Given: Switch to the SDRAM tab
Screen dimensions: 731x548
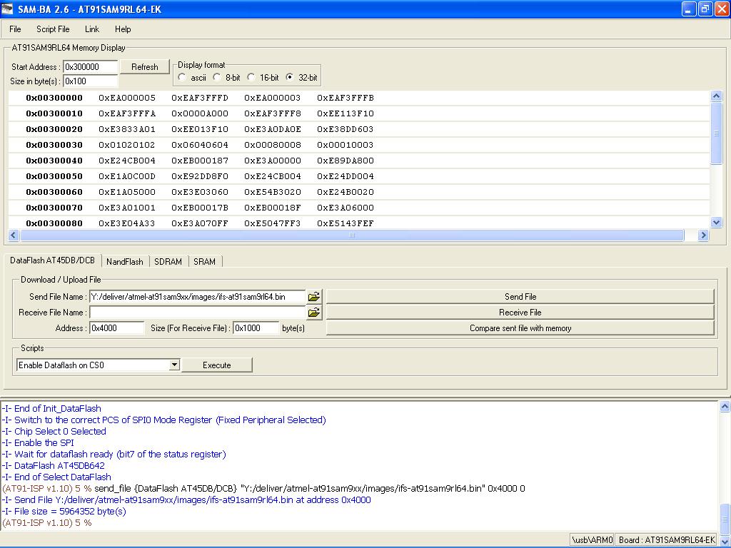Looking at the screenshot, I should pos(168,262).
